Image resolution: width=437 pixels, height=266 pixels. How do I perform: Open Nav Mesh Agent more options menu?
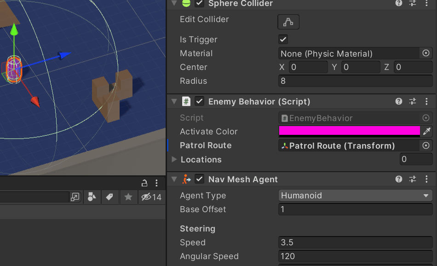click(426, 179)
